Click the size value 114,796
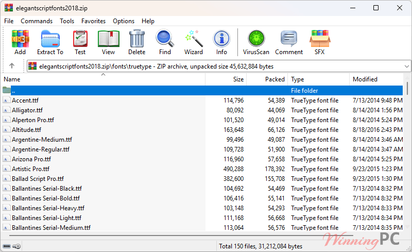412x252 pixels. point(234,100)
